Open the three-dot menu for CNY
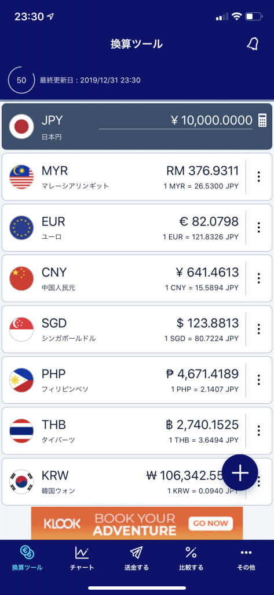The height and width of the screenshot is (595, 274). [259, 278]
